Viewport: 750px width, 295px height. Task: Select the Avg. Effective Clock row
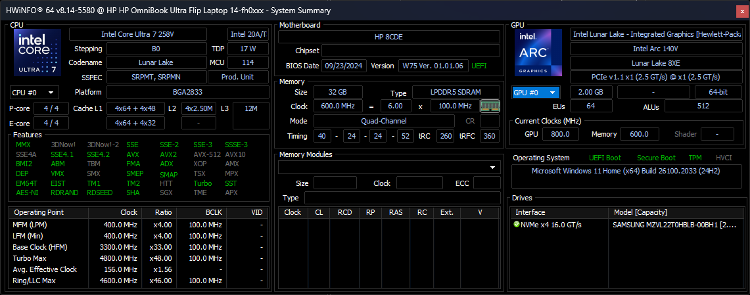pos(138,269)
